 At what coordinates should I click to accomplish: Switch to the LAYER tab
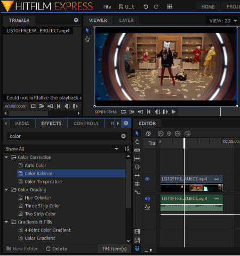pos(126,20)
